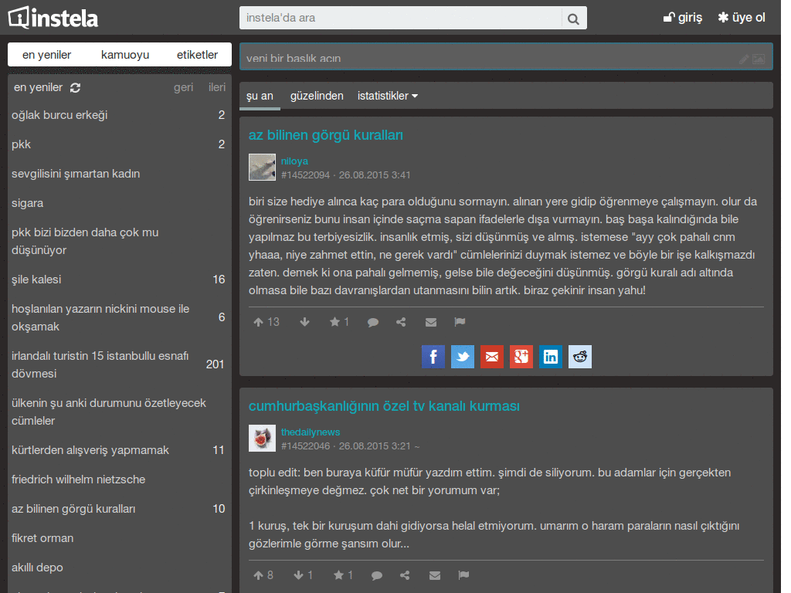This screenshot has width=791, height=593.
Task: Switch to the kamuoyu tab
Action: (125, 55)
